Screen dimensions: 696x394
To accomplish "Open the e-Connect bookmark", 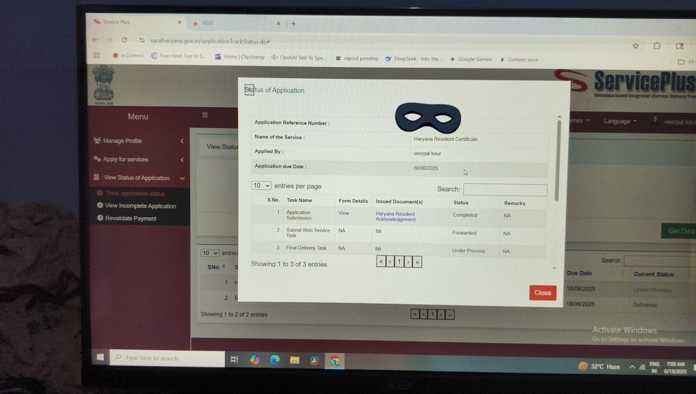I will 128,56.
